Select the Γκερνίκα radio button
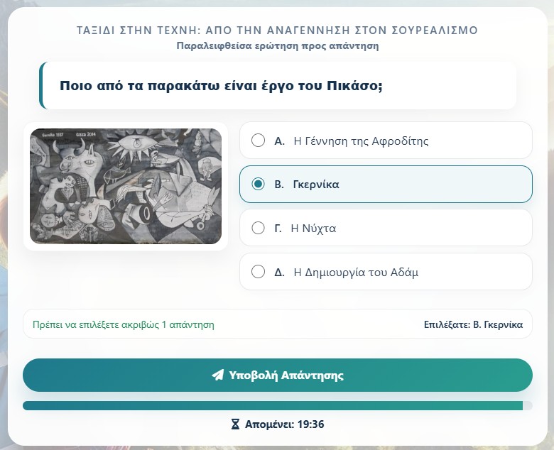The image size is (554, 450). pyautogui.click(x=258, y=184)
